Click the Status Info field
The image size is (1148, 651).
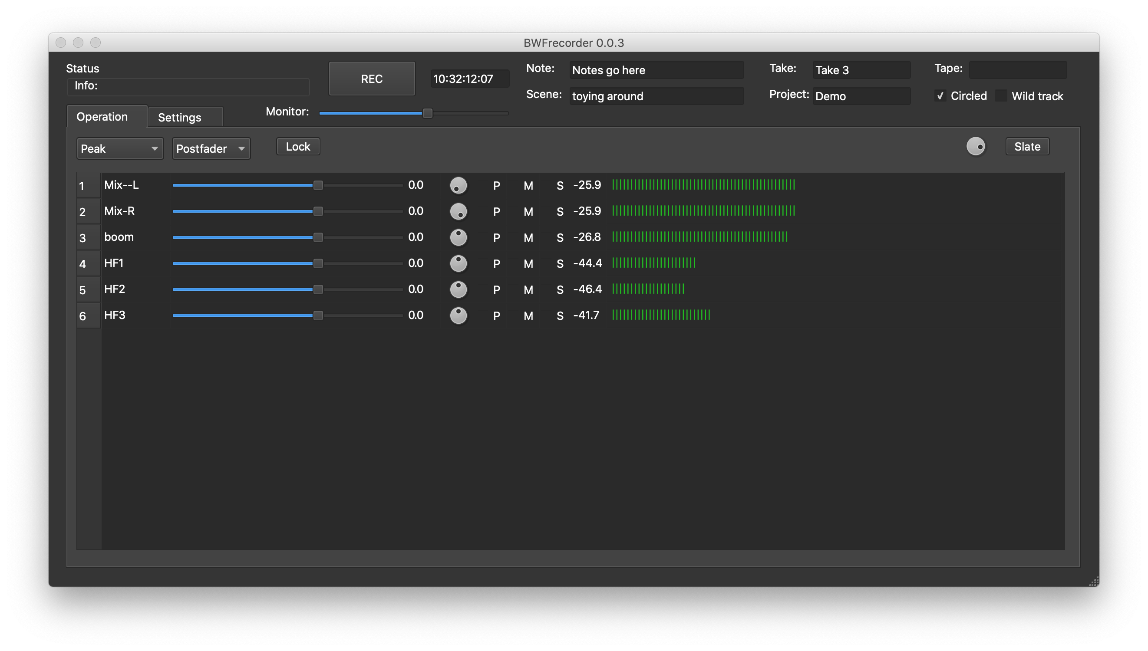pyautogui.click(x=188, y=86)
